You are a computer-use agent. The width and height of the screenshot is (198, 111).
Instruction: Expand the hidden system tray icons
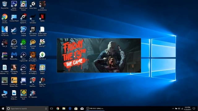coord(173,109)
